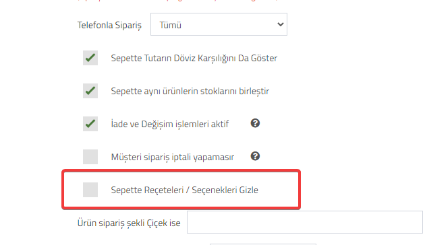Open help icon next to Müşteri sipariş iptali yapamasır
This screenshot has width=425, height=245.
point(255,156)
